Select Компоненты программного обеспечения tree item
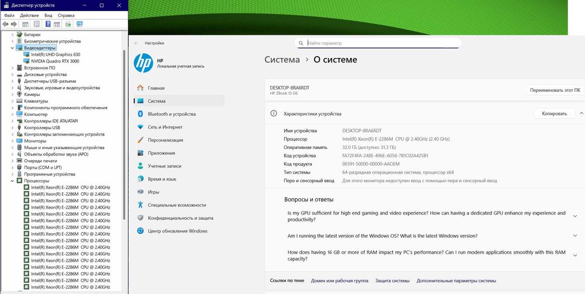 click(66, 108)
